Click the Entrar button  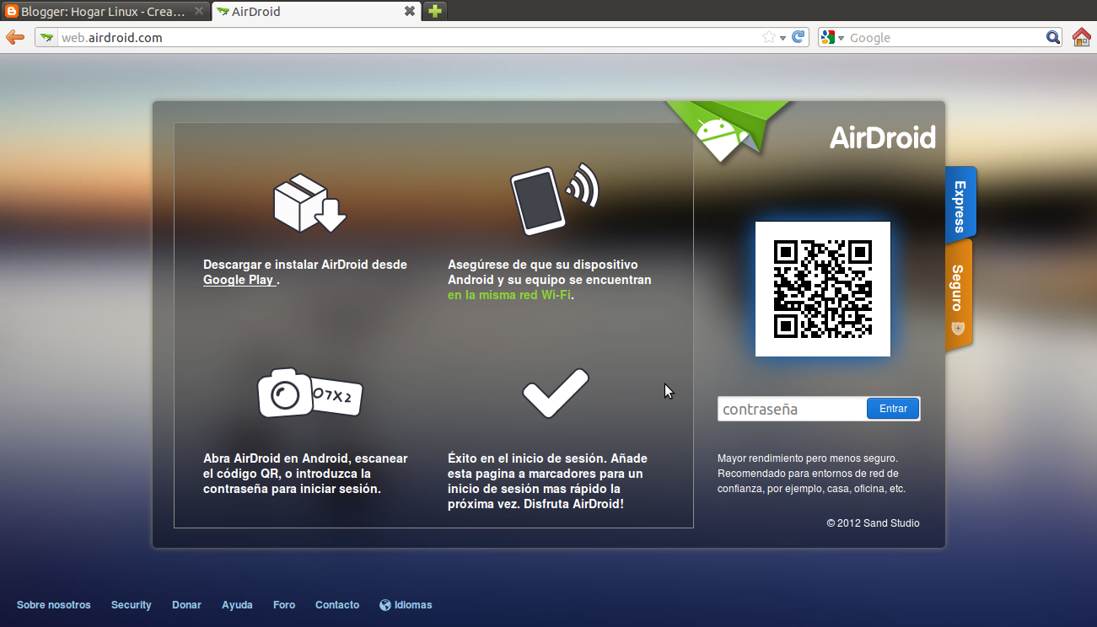[x=893, y=409]
